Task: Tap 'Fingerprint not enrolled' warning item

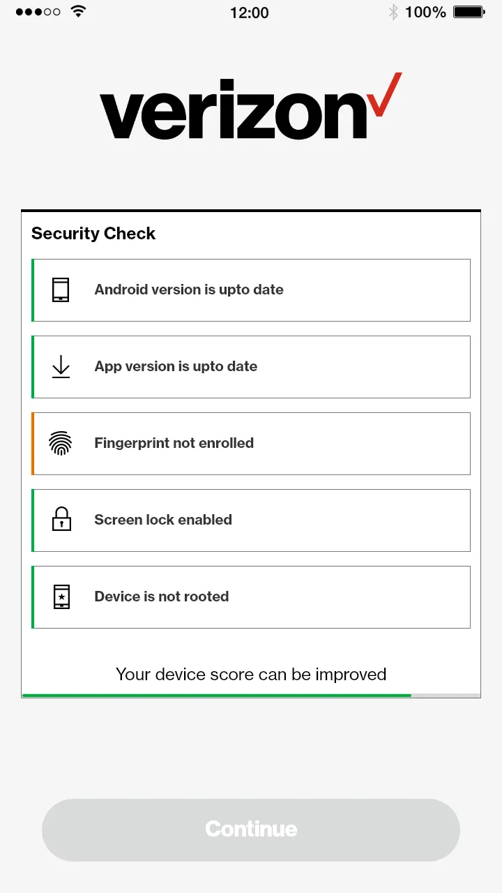Action: click(251, 444)
